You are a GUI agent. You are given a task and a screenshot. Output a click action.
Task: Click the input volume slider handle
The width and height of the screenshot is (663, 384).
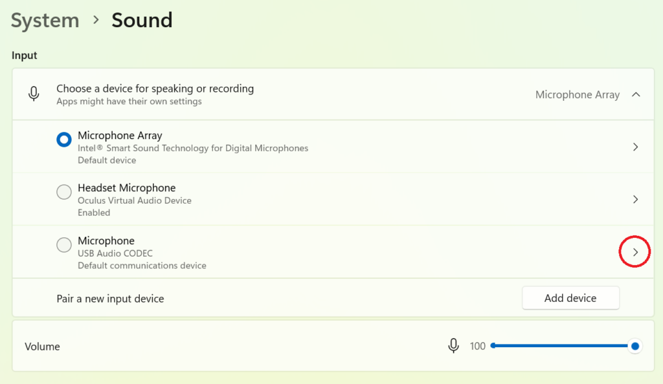click(x=635, y=347)
